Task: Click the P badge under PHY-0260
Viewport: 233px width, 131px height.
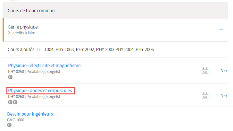Action: [10, 102]
